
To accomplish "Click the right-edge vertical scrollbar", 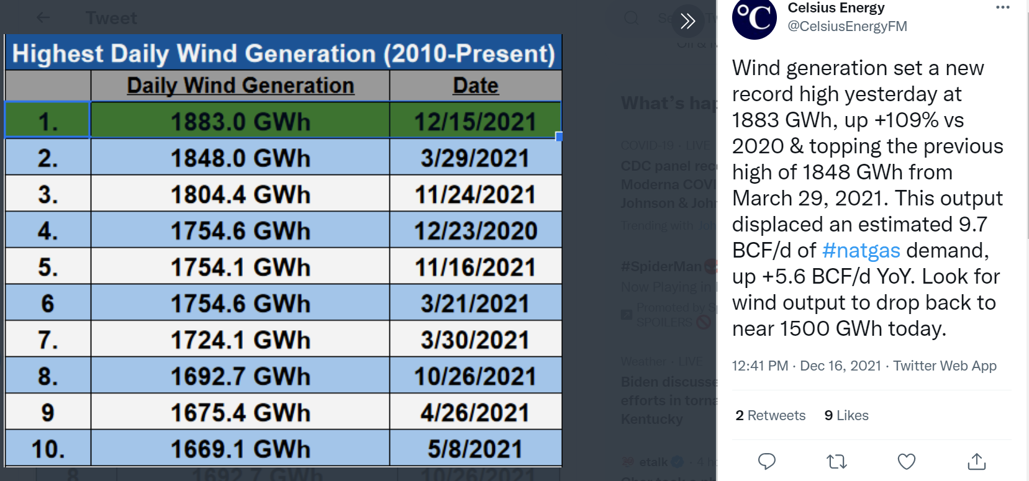I will click(1026, 124).
